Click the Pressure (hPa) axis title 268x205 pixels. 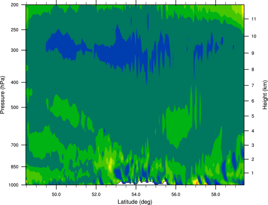point(3,95)
